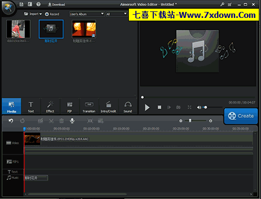Viewport: 261px width, 199px height.
Task: Click the Download button in the title bar
Action: click(56, 4)
